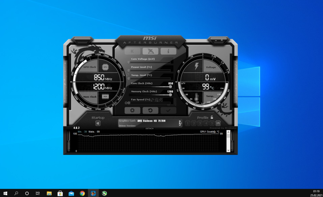The height and width of the screenshot is (197, 323).
Task: Click the Power Limit slider handle
Action: click(x=129, y=70)
